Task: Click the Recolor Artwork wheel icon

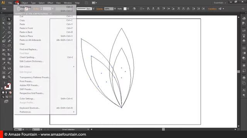Action: (x=134, y=9)
